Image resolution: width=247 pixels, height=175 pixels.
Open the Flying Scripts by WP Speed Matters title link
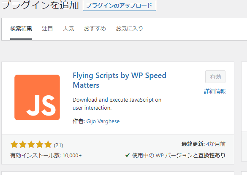click(x=119, y=80)
